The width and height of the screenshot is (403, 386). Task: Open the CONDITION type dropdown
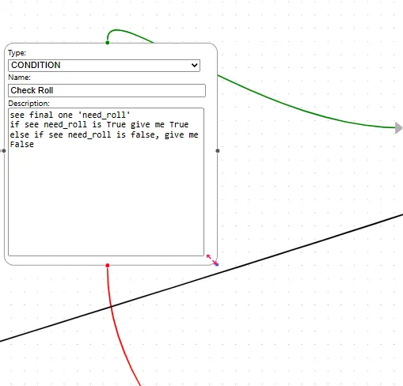(104, 66)
